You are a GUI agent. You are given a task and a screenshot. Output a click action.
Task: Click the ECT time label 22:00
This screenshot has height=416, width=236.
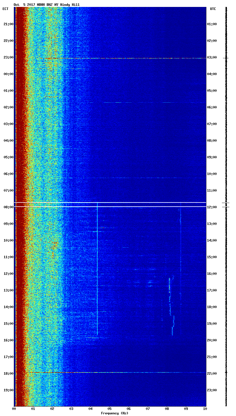pos(9,41)
